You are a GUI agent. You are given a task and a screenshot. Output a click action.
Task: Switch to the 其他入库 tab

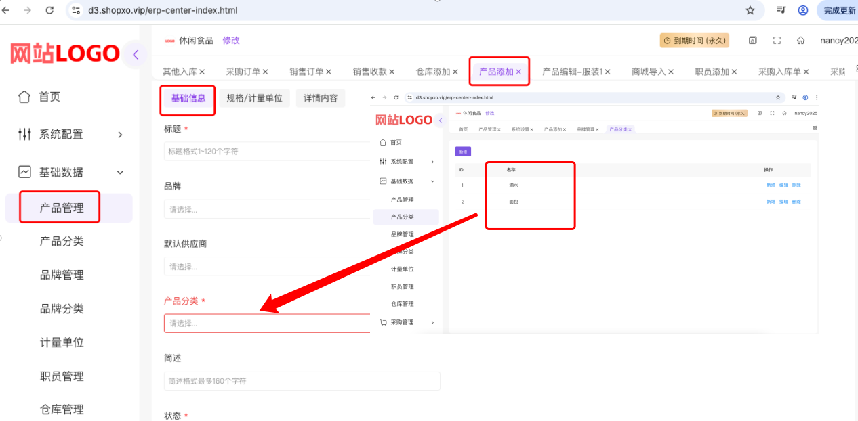[180, 72]
